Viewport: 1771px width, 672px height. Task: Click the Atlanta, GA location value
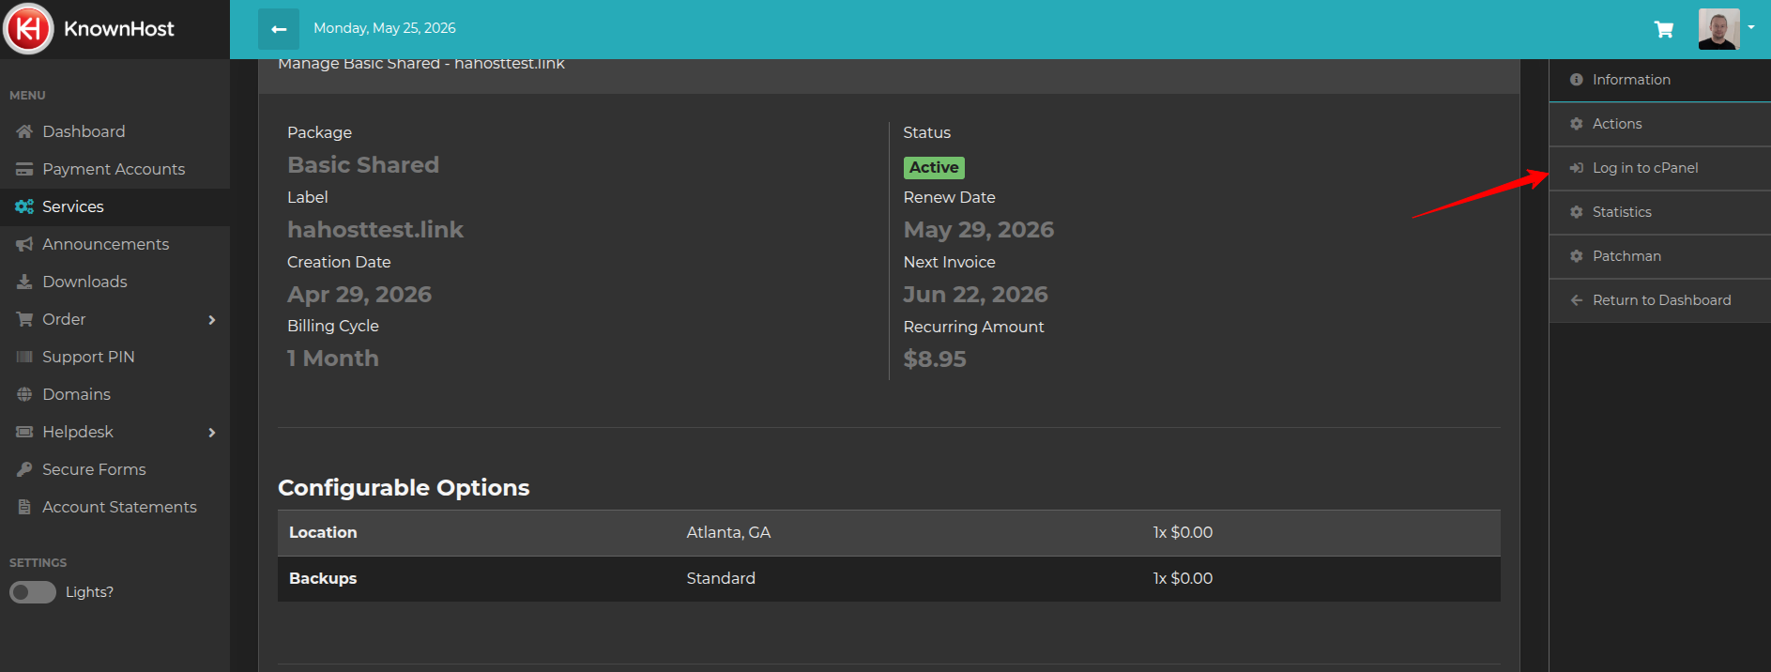coord(728,532)
